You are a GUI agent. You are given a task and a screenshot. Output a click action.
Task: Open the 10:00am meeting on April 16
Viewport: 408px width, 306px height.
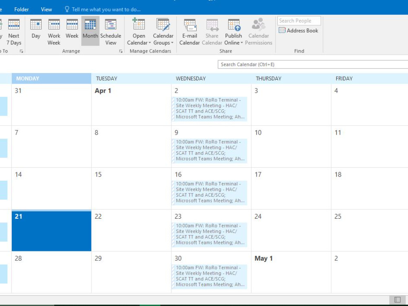[x=209, y=192]
